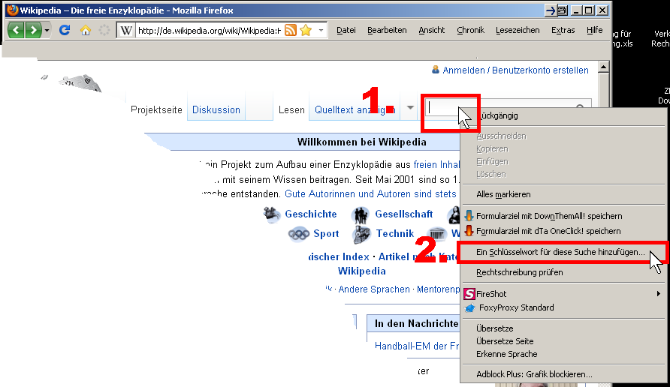Click the user icon beside Anmelden
Viewport: 670px width, 387px height.
pyautogui.click(x=436, y=70)
